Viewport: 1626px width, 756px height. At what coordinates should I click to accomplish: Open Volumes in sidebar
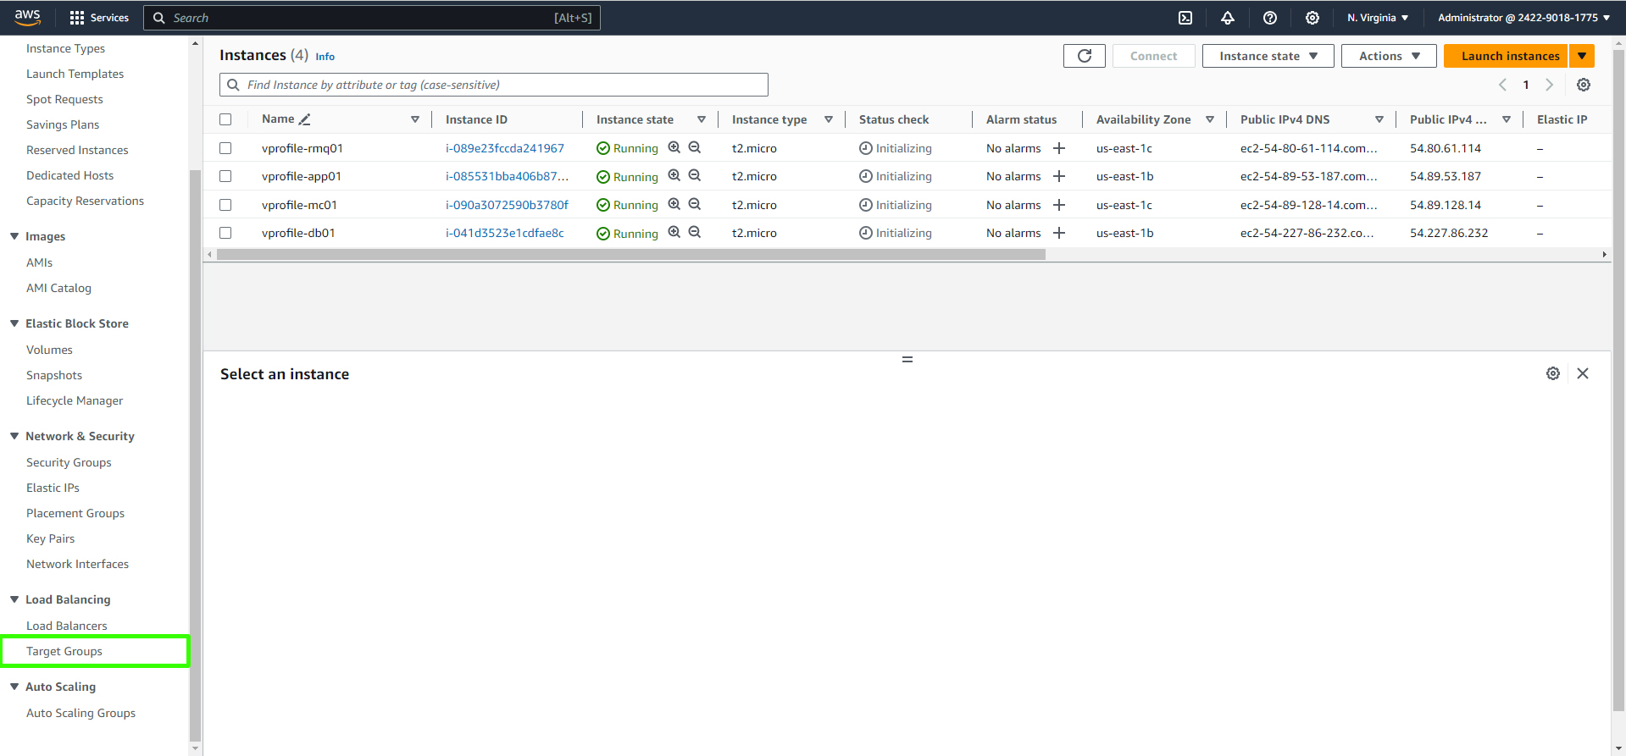pos(49,350)
